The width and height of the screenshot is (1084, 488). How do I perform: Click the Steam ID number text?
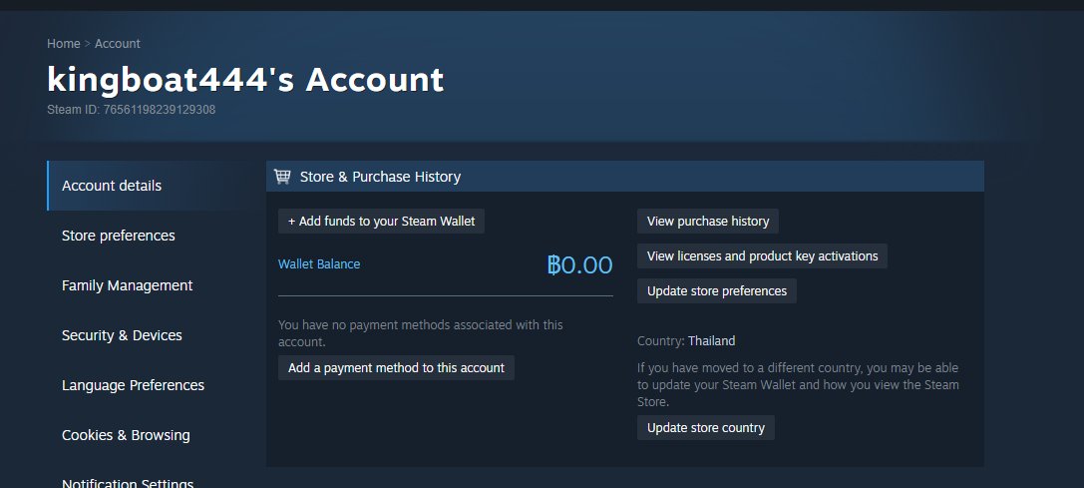[x=156, y=110]
